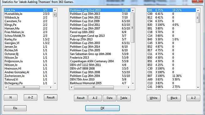205x115 pixels.
Task: Select opponent Wilsbeck,Ja row
Action: 29,17
